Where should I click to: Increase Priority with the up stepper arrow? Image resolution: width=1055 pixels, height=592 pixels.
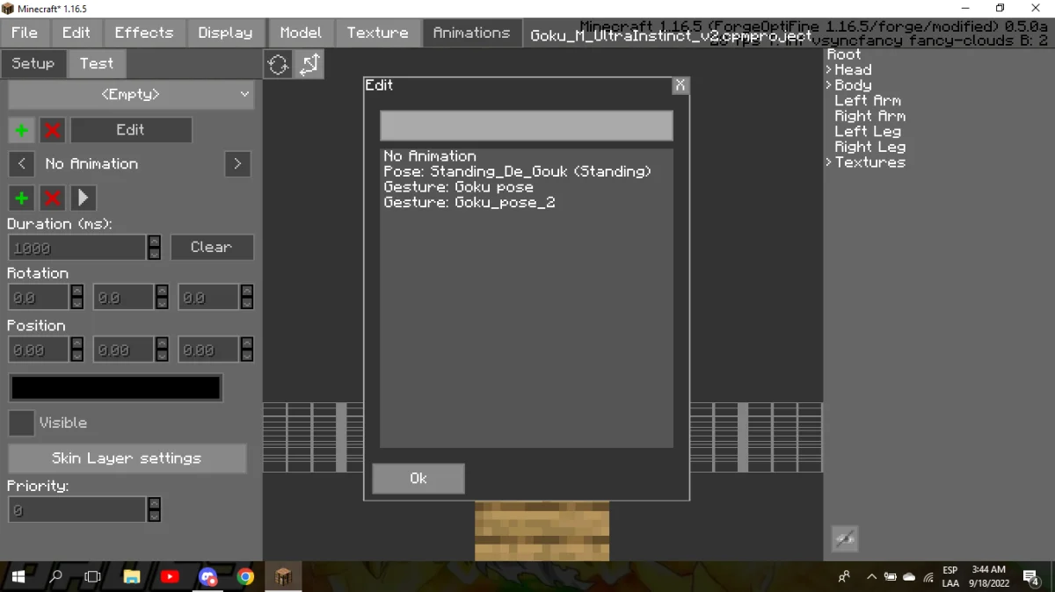155,503
